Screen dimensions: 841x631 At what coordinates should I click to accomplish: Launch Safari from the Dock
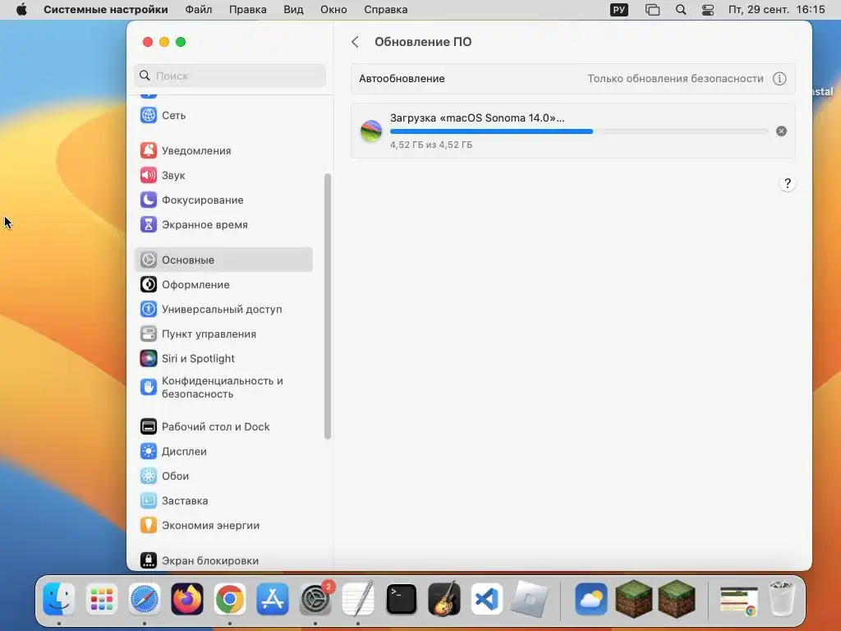pos(145,599)
